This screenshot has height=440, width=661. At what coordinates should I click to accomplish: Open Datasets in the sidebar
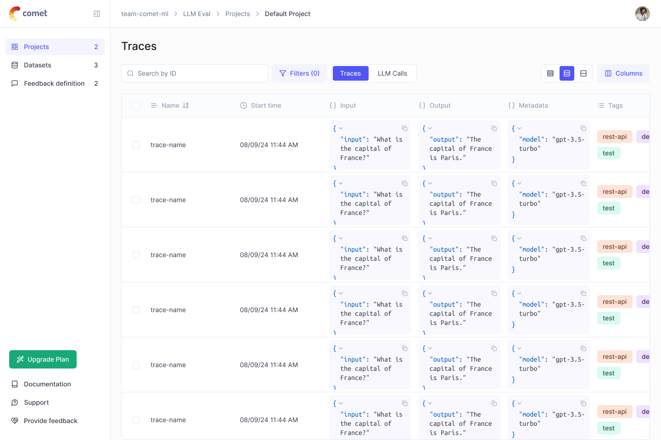(55, 65)
